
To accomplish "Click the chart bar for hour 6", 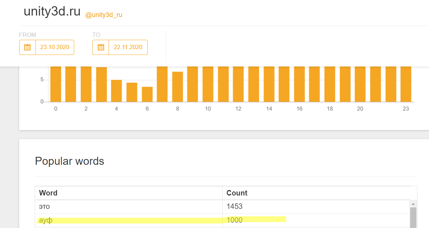I will click(147, 94).
